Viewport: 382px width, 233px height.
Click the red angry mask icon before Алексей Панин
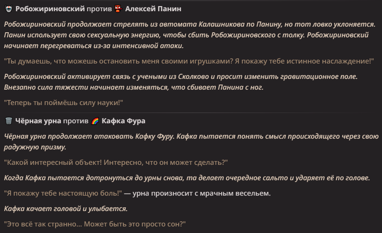tap(118, 9)
